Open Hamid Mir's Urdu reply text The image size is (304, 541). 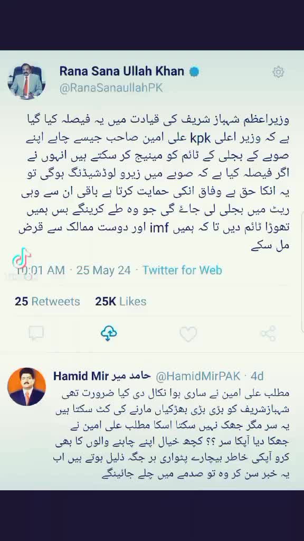pos(172,435)
